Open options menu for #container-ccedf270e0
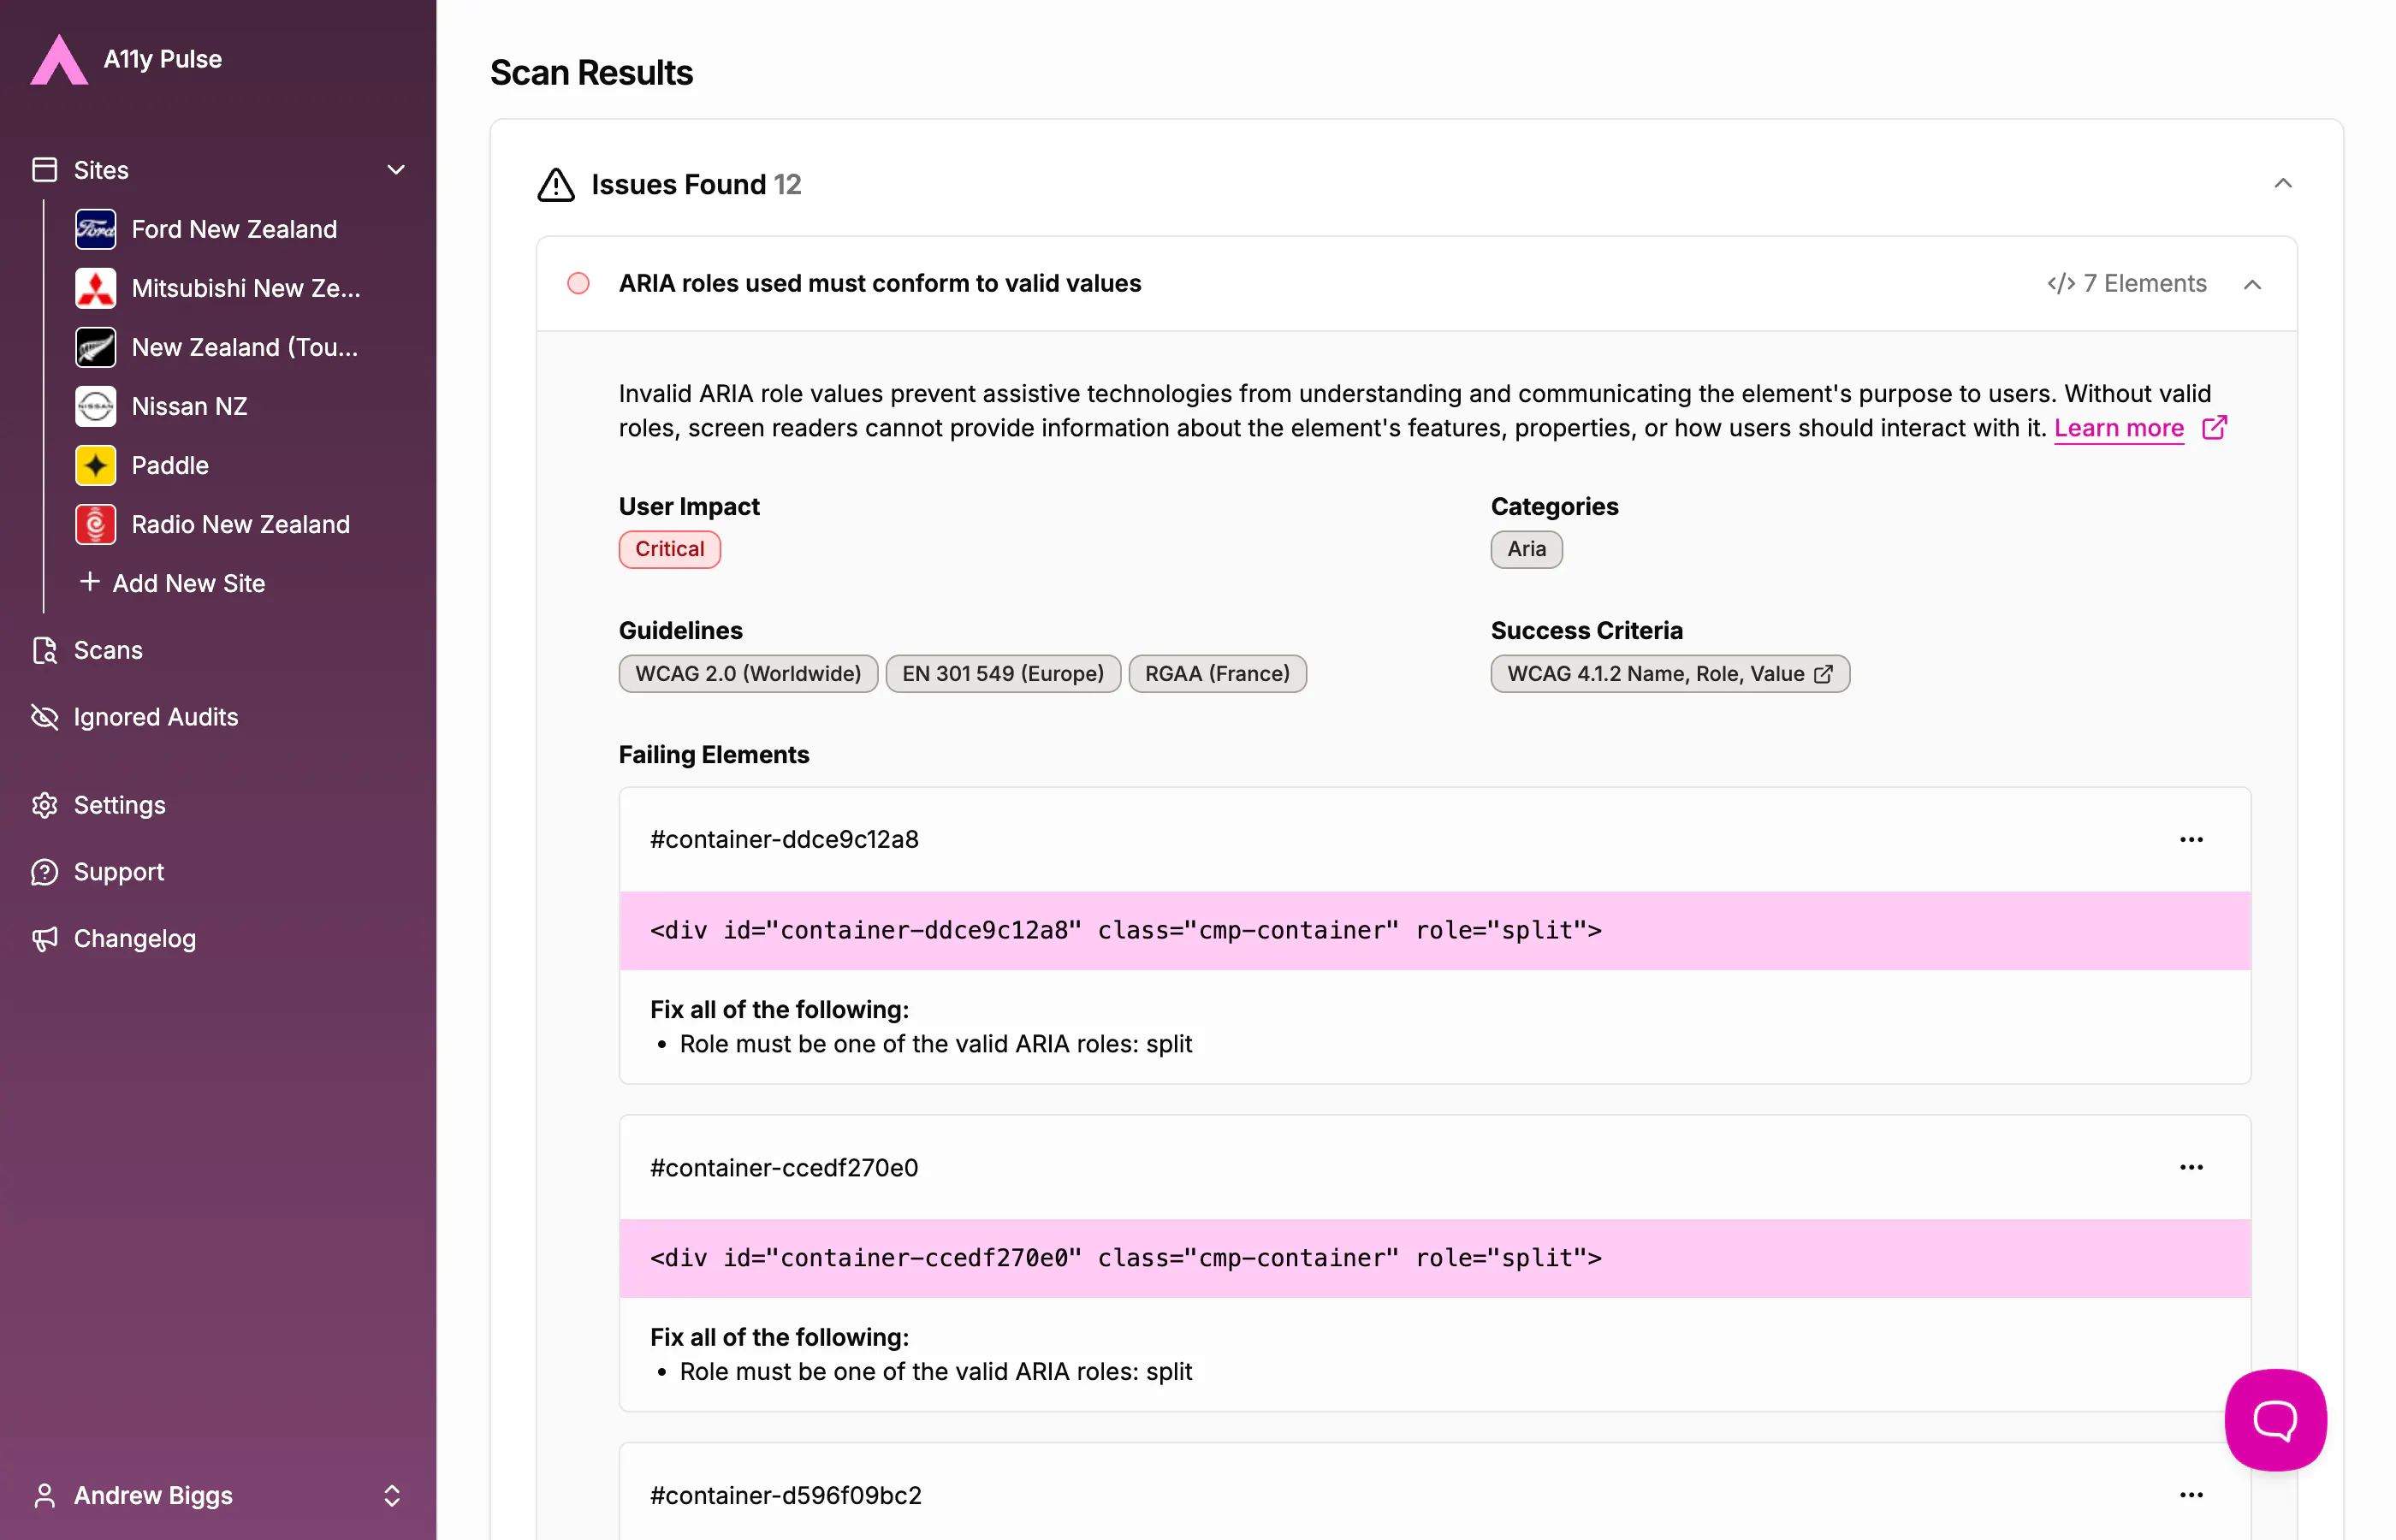Screen dimensions: 2396x1540 point(2191,1168)
